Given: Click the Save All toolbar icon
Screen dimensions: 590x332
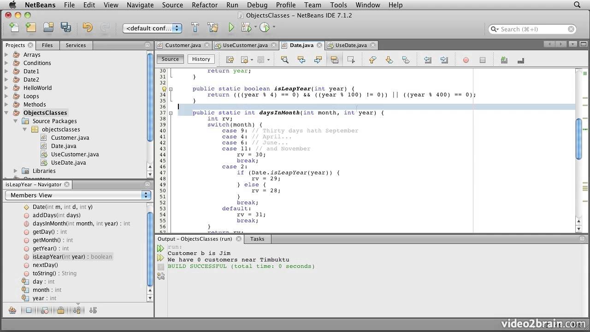Looking at the screenshot, I should [x=66, y=28].
